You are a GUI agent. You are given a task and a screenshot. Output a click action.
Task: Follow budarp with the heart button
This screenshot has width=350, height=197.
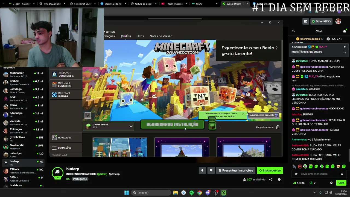coord(211,170)
